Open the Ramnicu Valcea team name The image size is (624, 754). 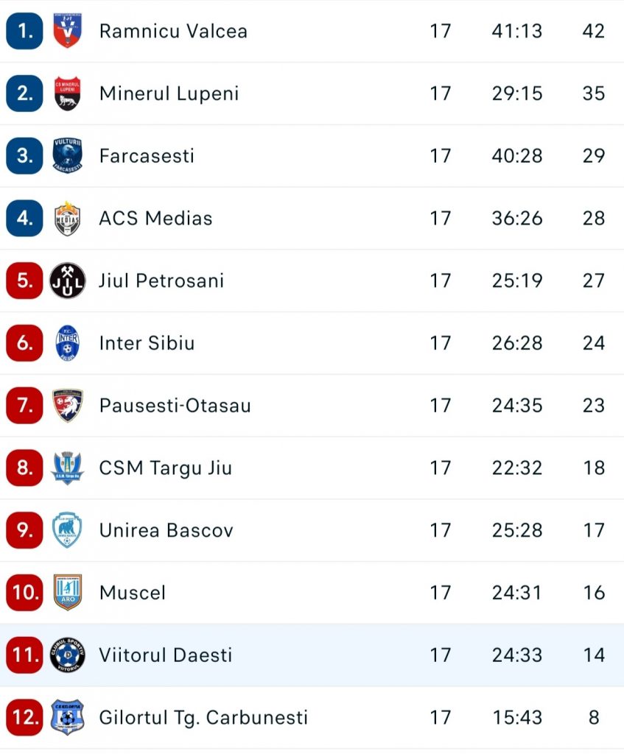[x=173, y=31]
